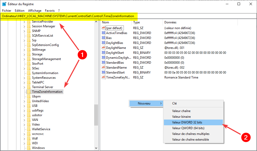This screenshot has height=151, width=257.
Task: Expand the usbflags key
Action: [24, 110]
